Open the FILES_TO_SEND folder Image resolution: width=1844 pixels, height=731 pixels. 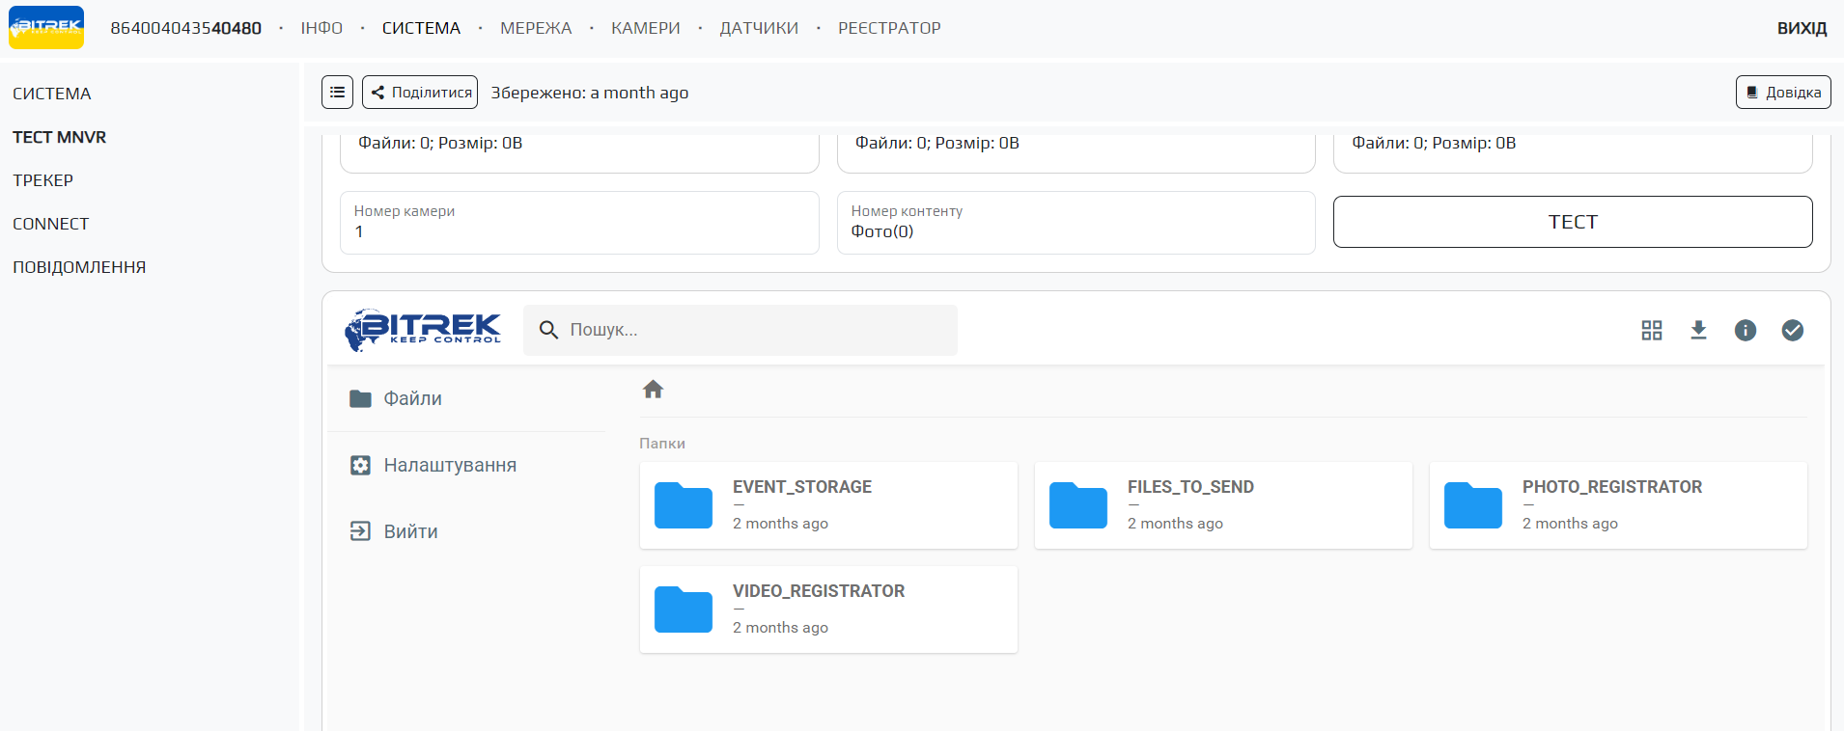[x=1222, y=505]
